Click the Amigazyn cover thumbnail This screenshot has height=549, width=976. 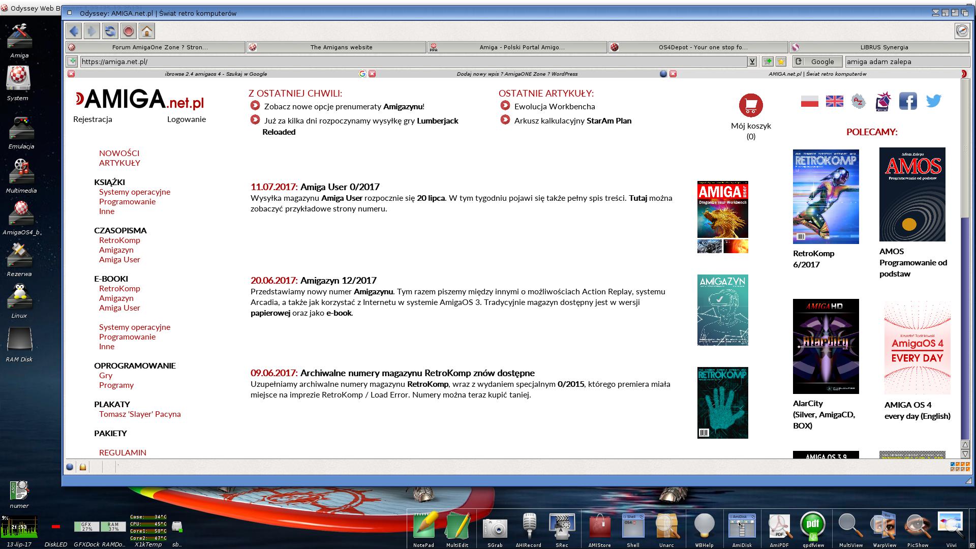coord(722,310)
